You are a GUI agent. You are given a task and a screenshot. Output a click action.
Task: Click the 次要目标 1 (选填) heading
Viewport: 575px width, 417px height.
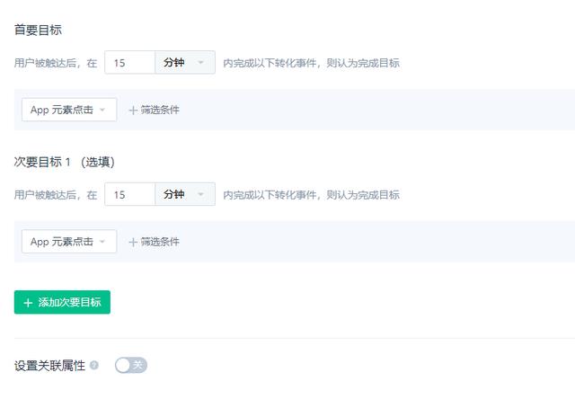pyautogui.click(x=64, y=162)
